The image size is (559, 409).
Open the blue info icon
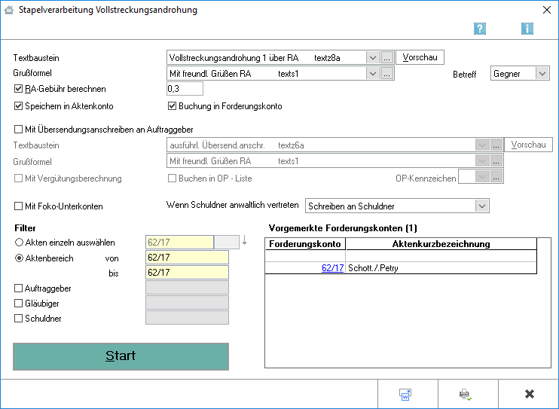tap(527, 29)
